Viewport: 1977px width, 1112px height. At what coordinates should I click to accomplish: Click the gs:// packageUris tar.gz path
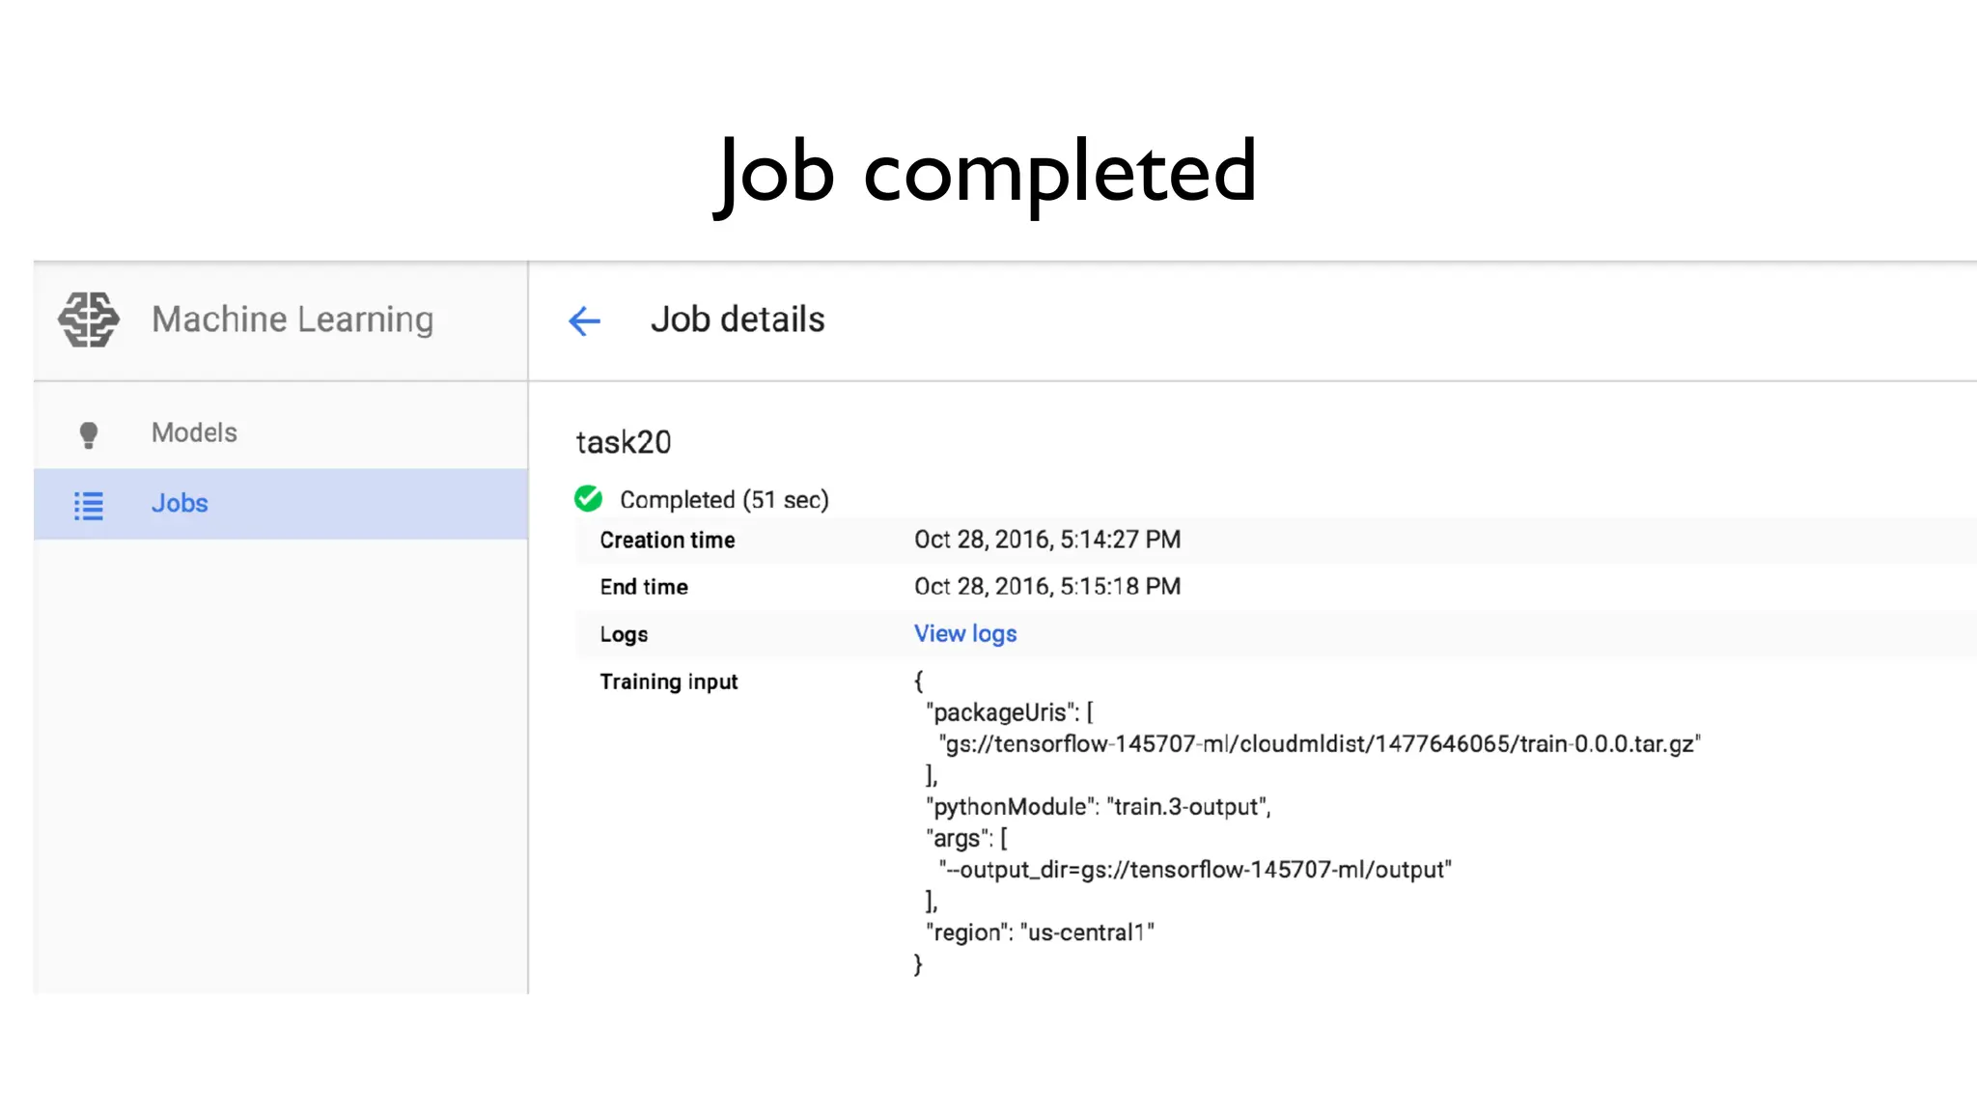click(1319, 744)
